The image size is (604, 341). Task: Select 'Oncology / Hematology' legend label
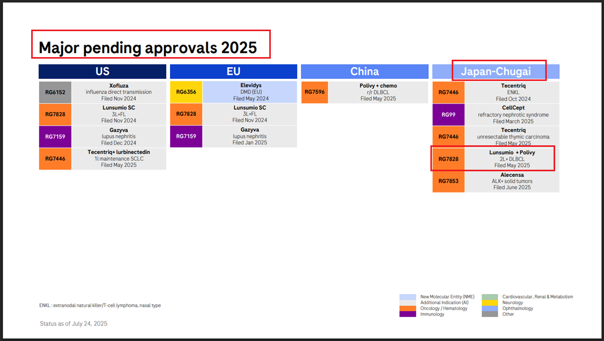coord(444,308)
